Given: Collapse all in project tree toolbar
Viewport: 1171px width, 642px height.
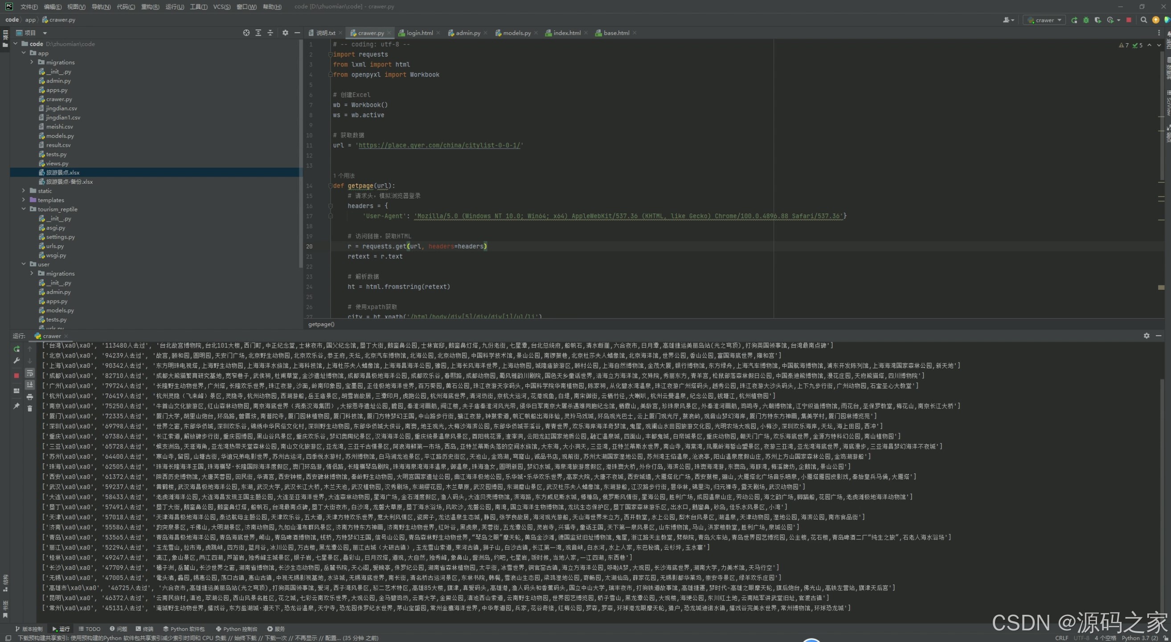Looking at the screenshot, I should tap(270, 33).
